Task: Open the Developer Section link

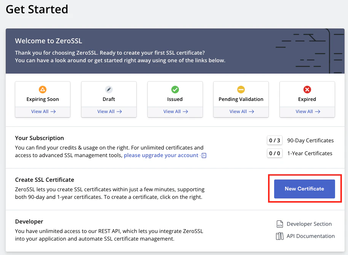Action: coord(309,224)
